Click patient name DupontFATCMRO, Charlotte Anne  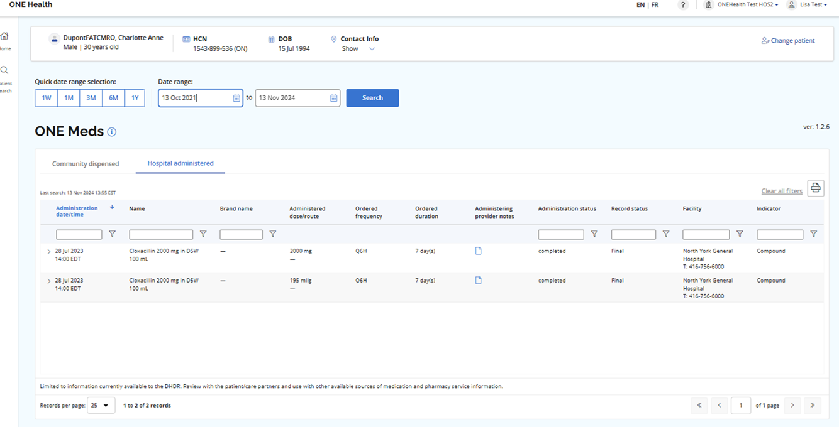pyautogui.click(x=113, y=38)
